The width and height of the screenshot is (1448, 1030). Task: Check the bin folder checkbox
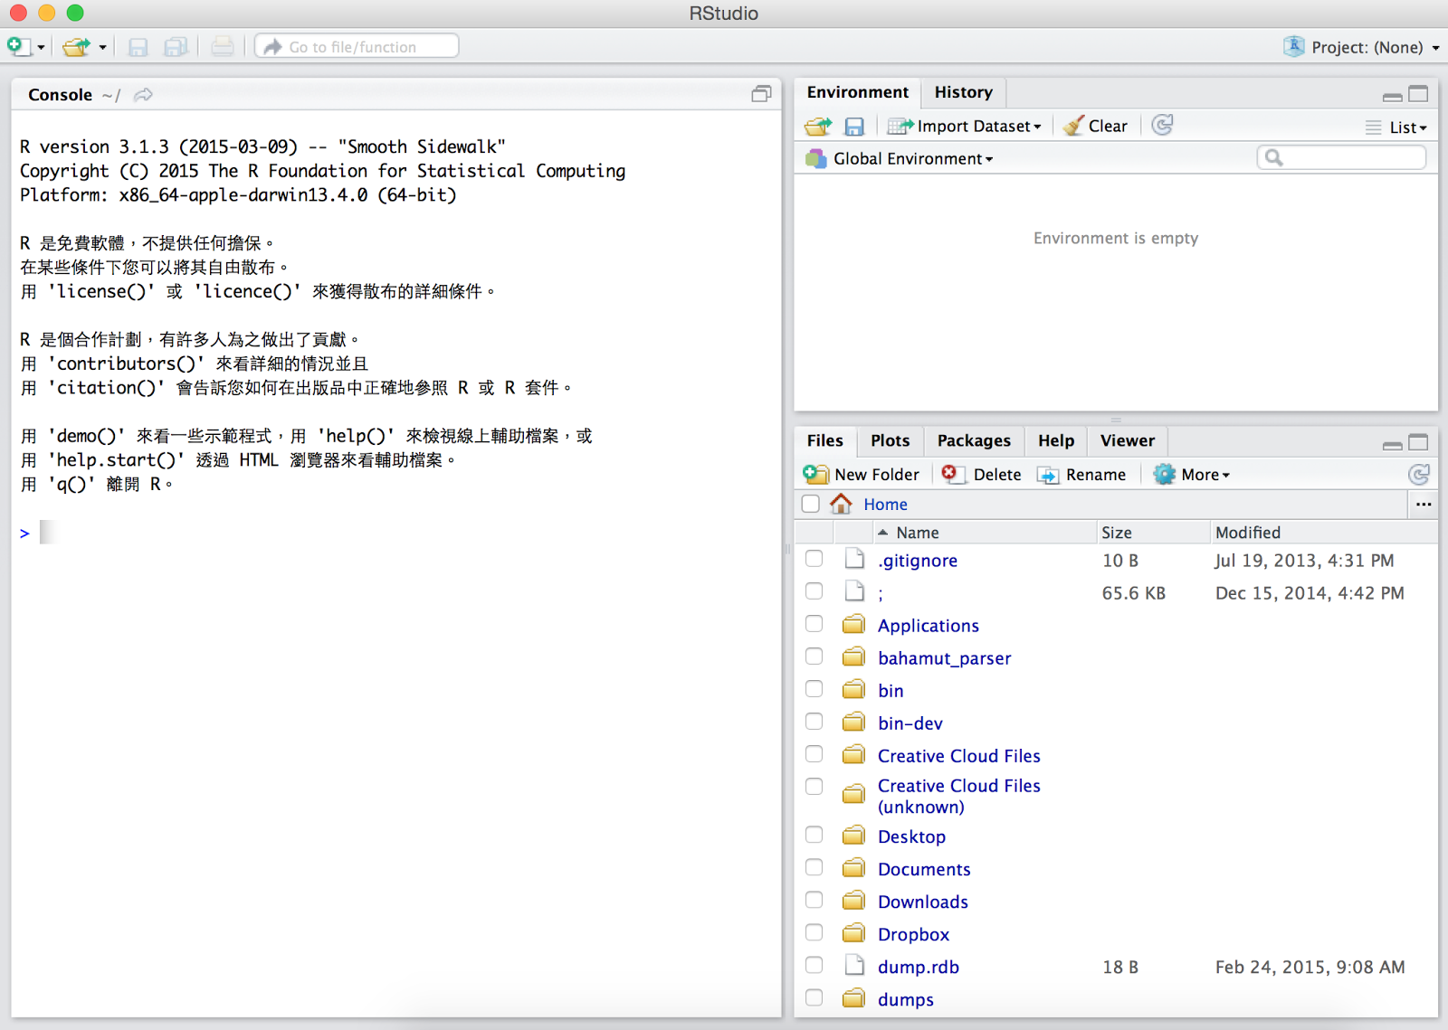(x=814, y=689)
